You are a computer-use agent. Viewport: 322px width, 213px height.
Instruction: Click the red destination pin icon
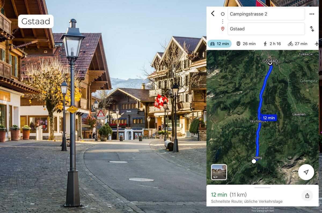coord(222,29)
